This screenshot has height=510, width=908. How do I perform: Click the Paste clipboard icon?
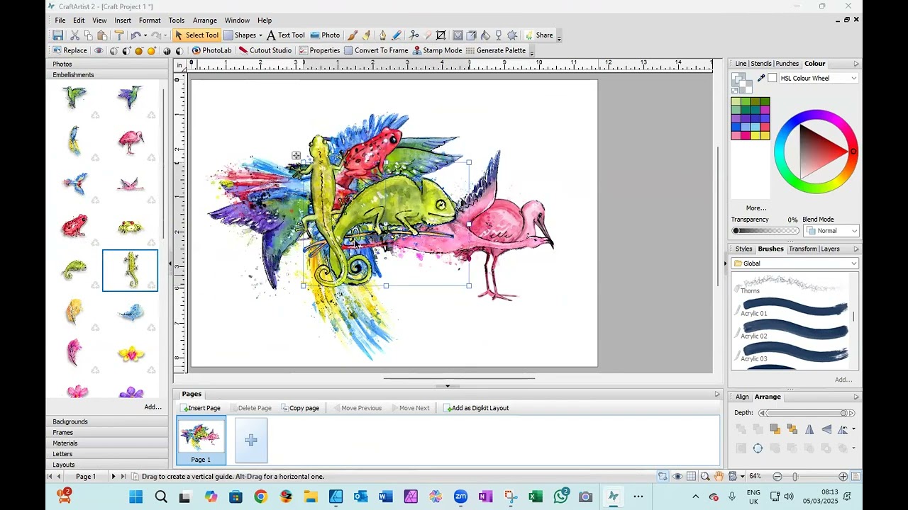pos(102,35)
